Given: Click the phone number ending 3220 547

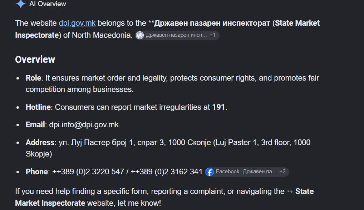Looking at the screenshot, I should 88,172.
